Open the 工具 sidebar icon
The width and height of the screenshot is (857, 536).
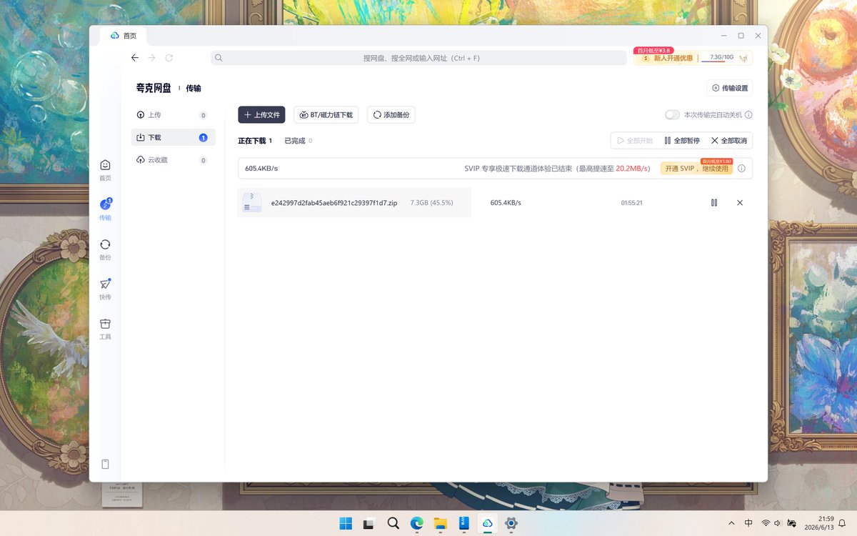(105, 329)
